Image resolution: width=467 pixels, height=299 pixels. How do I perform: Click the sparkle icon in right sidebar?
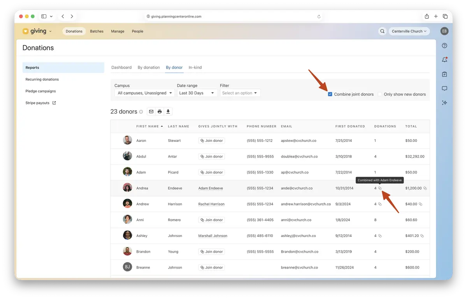tap(444, 103)
